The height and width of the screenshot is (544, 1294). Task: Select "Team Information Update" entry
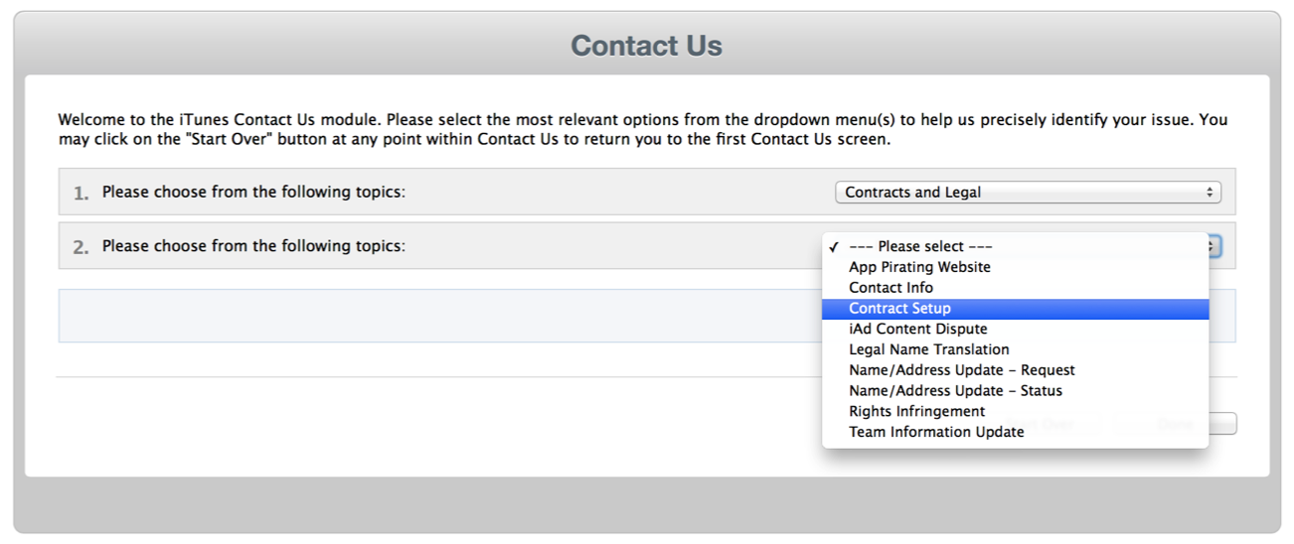click(x=935, y=432)
